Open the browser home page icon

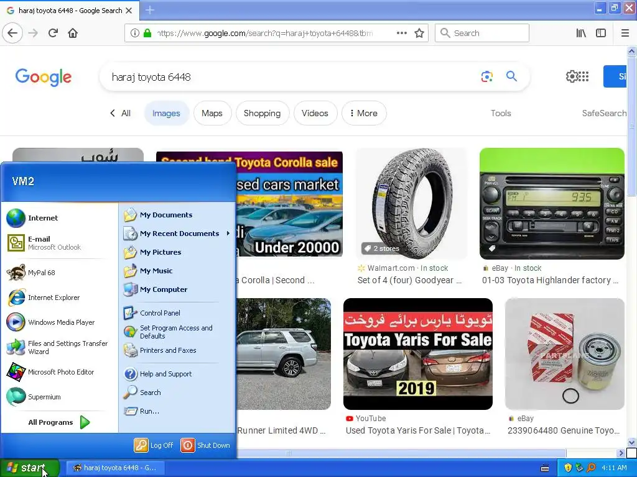tap(73, 34)
